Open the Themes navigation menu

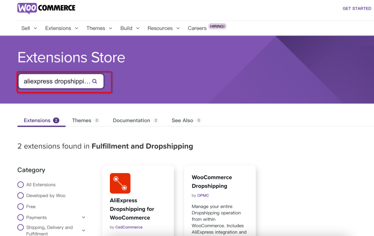point(95,28)
